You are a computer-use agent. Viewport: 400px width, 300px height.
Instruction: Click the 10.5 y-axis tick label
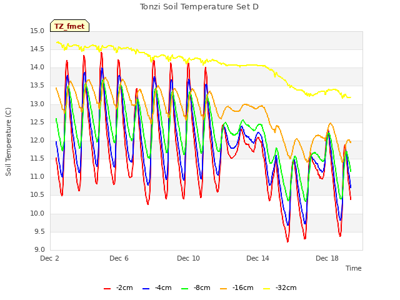point(37,195)
